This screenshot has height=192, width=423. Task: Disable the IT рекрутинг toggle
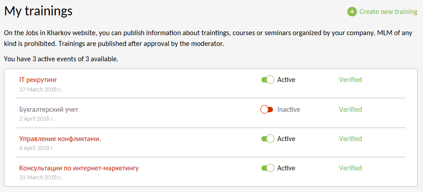[268, 80]
